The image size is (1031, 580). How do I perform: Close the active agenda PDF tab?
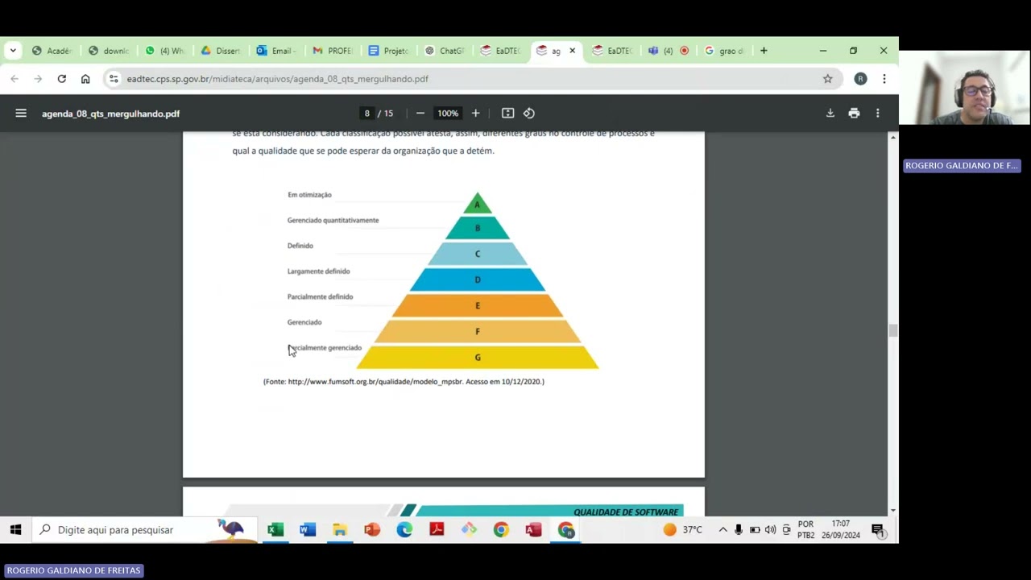tap(572, 51)
